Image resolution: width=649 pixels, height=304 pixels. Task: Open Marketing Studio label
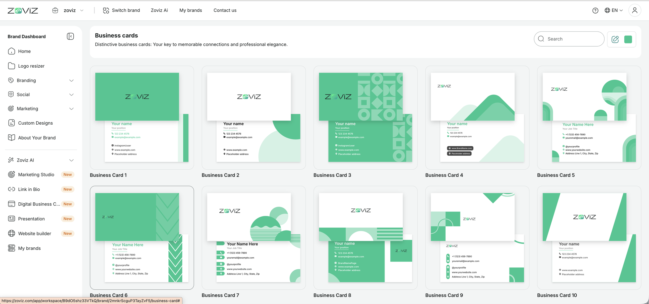pos(36,175)
